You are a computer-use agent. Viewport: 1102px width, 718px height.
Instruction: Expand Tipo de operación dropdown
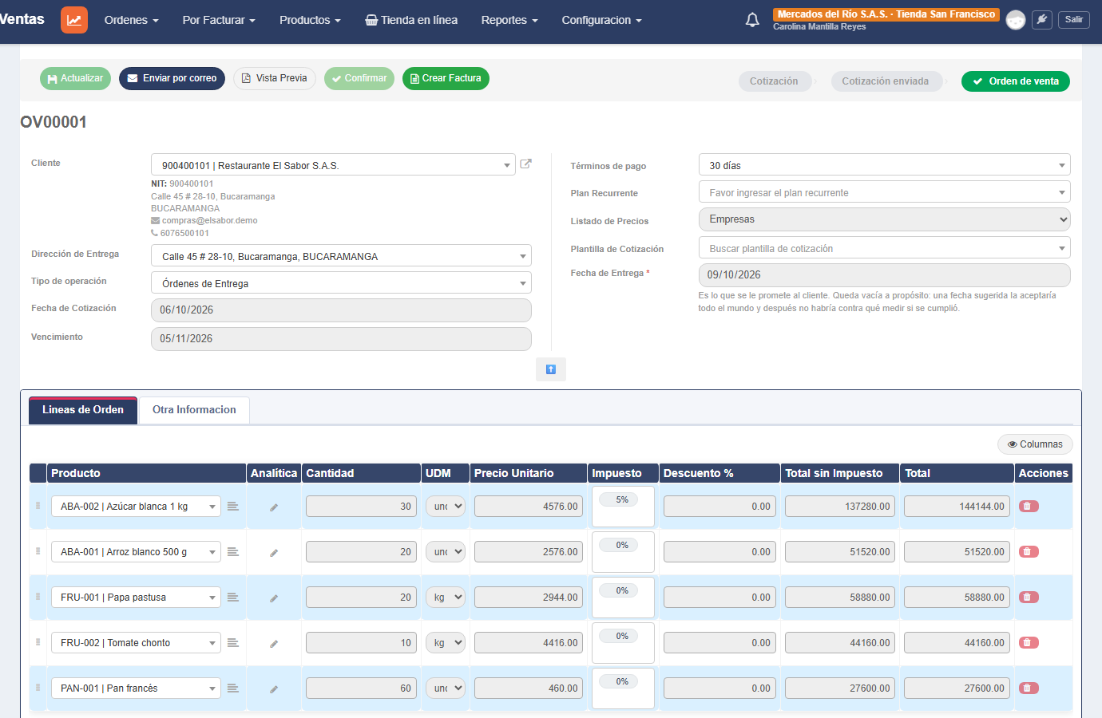[x=341, y=283]
